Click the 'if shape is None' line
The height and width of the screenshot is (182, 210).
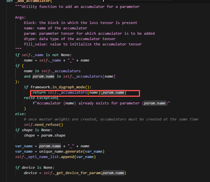(33, 130)
